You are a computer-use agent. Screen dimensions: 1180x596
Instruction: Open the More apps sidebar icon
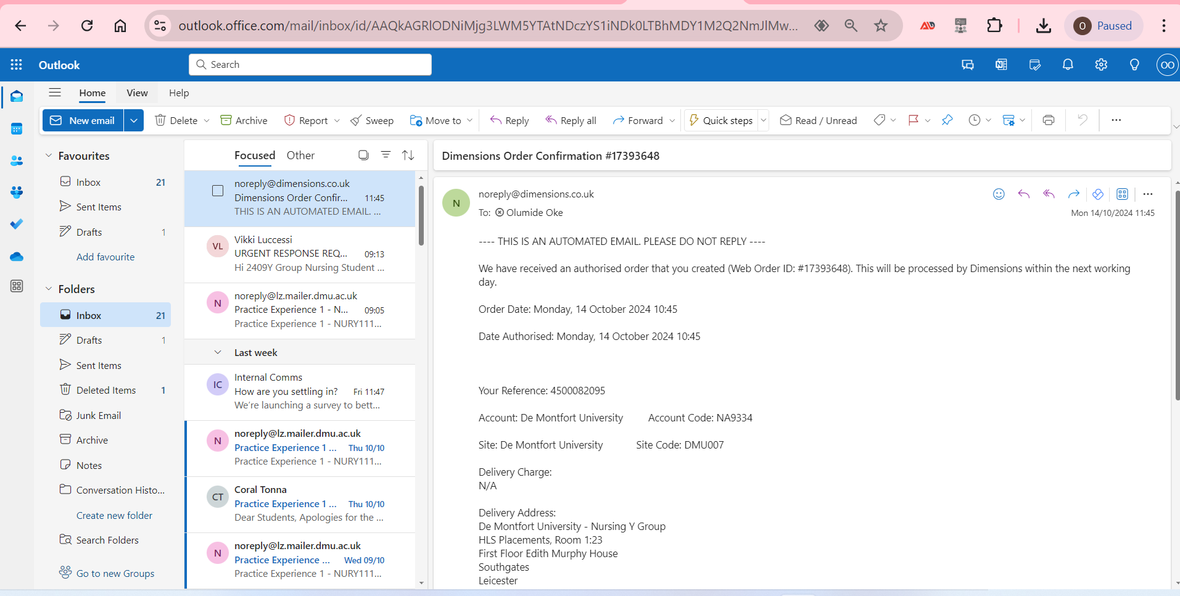pyautogui.click(x=17, y=286)
